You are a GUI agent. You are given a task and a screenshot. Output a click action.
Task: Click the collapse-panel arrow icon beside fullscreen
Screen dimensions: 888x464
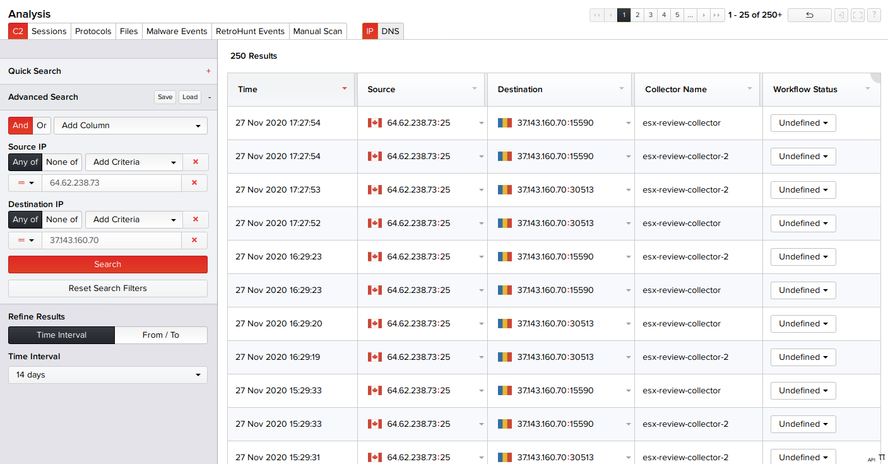coord(841,15)
